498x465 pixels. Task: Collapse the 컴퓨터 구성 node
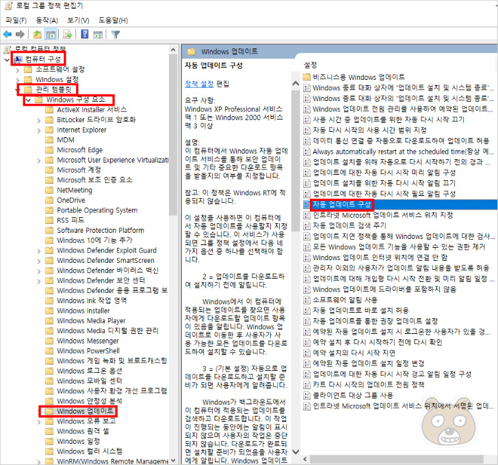point(7,59)
